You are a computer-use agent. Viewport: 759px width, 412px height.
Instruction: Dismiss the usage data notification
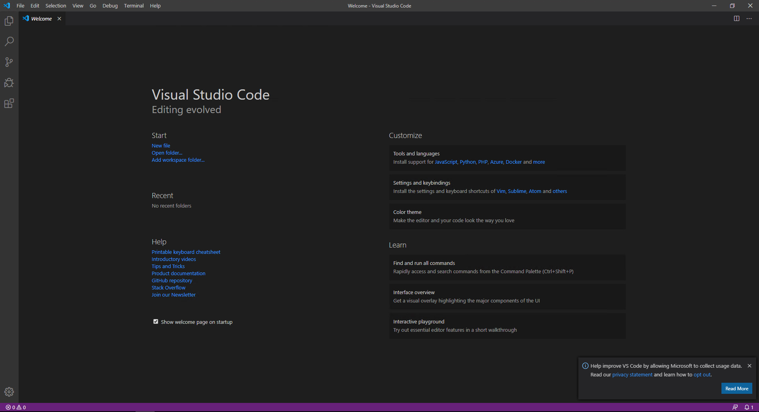[750, 366]
